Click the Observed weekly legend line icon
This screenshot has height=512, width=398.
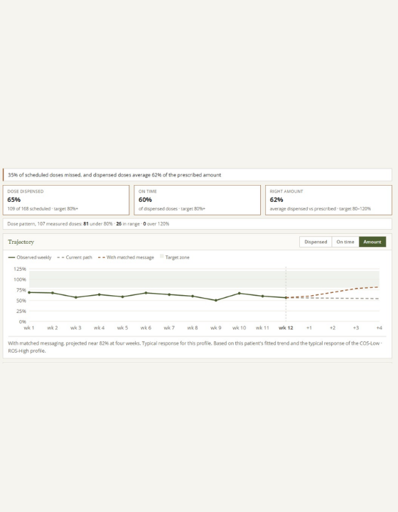pos(12,257)
